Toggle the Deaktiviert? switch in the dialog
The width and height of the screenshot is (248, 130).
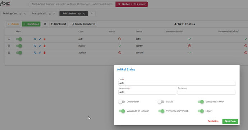[x=121, y=102]
